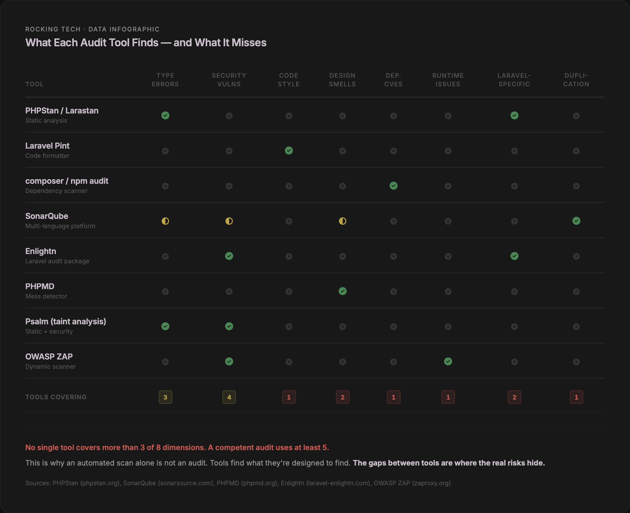Image resolution: width=630 pixels, height=513 pixels.
Task: Click the '4' badge under Security Vulns
Action: tap(229, 397)
